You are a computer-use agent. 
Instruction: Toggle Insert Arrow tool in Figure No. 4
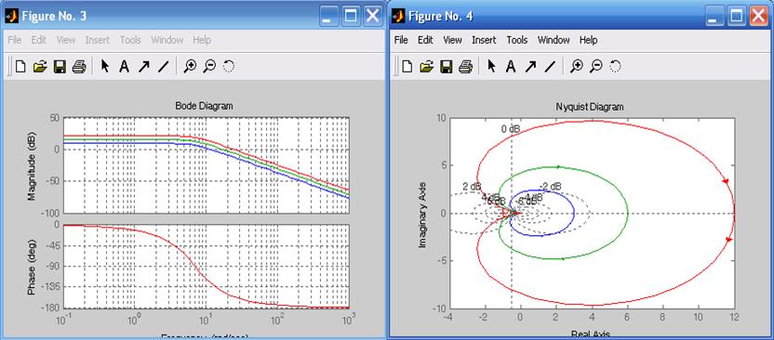pos(530,66)
